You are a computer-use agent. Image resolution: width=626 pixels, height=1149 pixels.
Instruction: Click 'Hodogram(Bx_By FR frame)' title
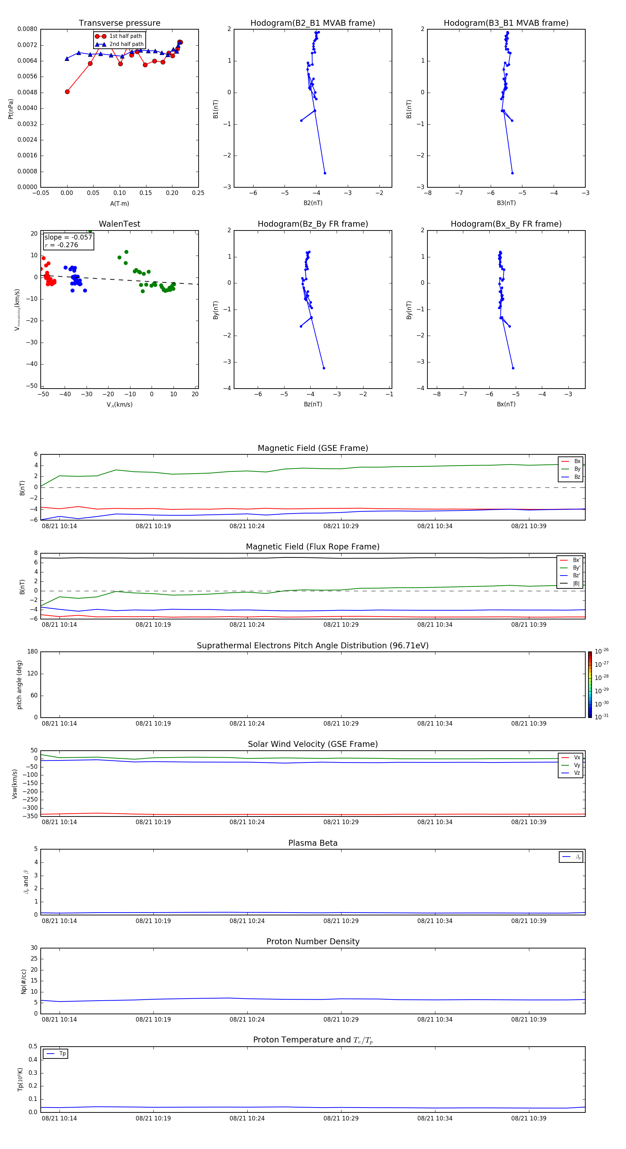(506, 224)
